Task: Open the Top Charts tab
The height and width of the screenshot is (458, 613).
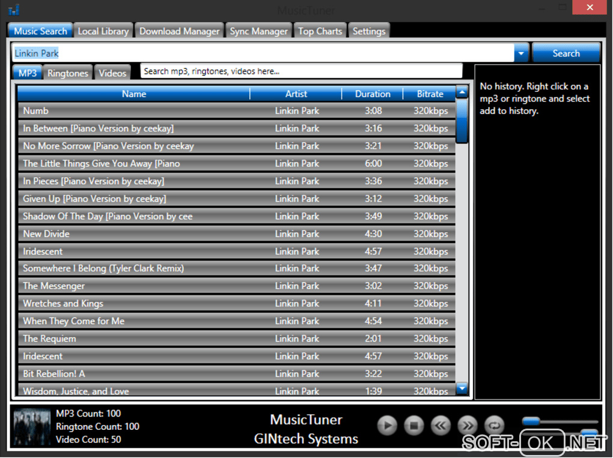Action: click(x=320, y=31)
